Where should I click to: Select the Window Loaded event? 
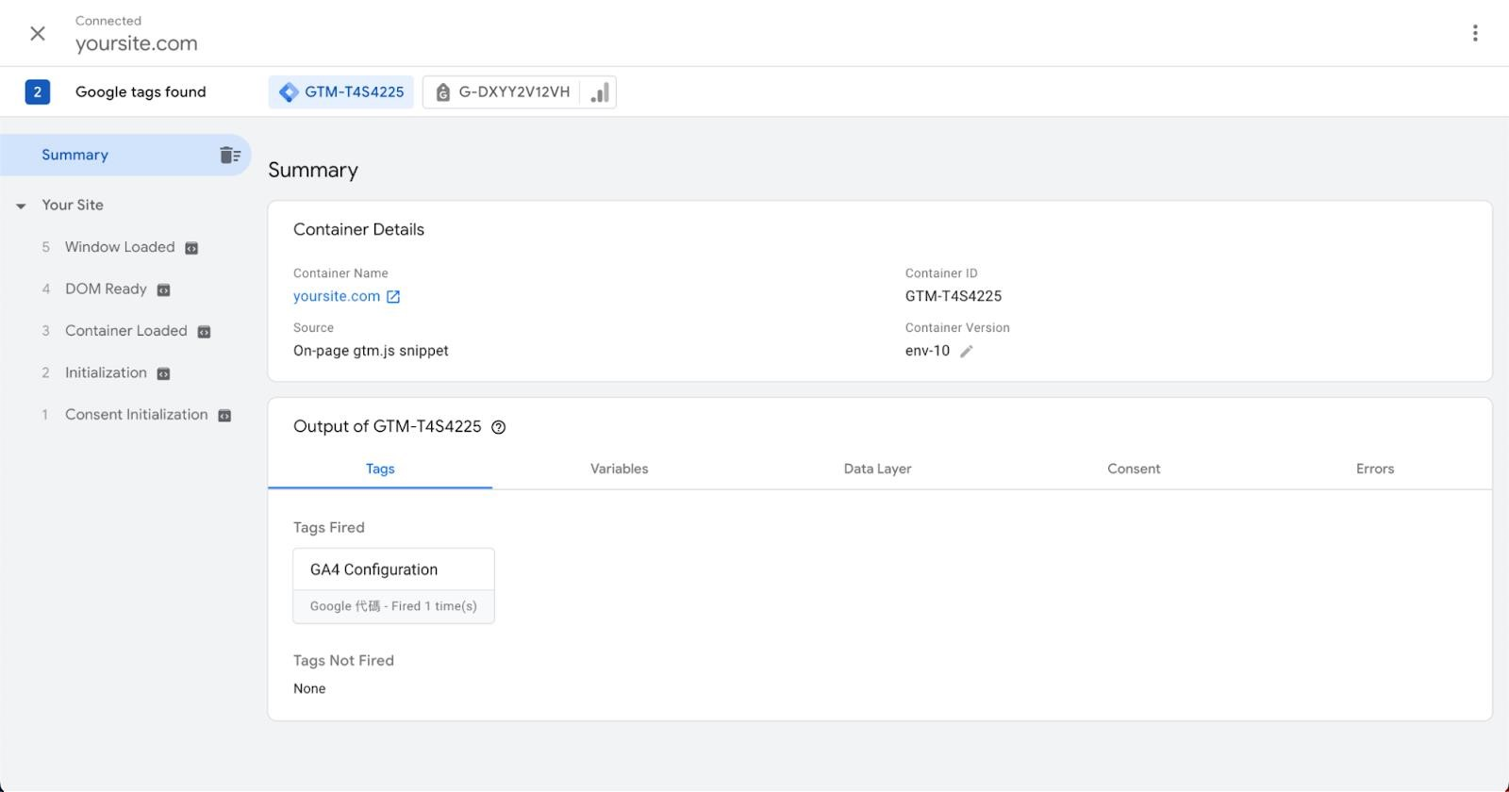120,247
